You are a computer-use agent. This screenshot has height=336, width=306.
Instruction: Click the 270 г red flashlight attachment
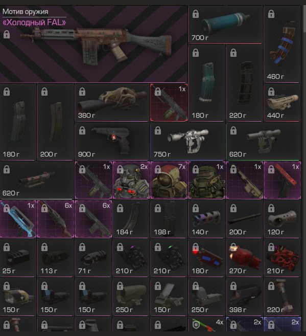pos(244,258)
